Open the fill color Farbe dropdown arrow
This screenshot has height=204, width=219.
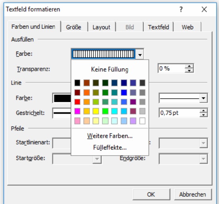(140, 54)
